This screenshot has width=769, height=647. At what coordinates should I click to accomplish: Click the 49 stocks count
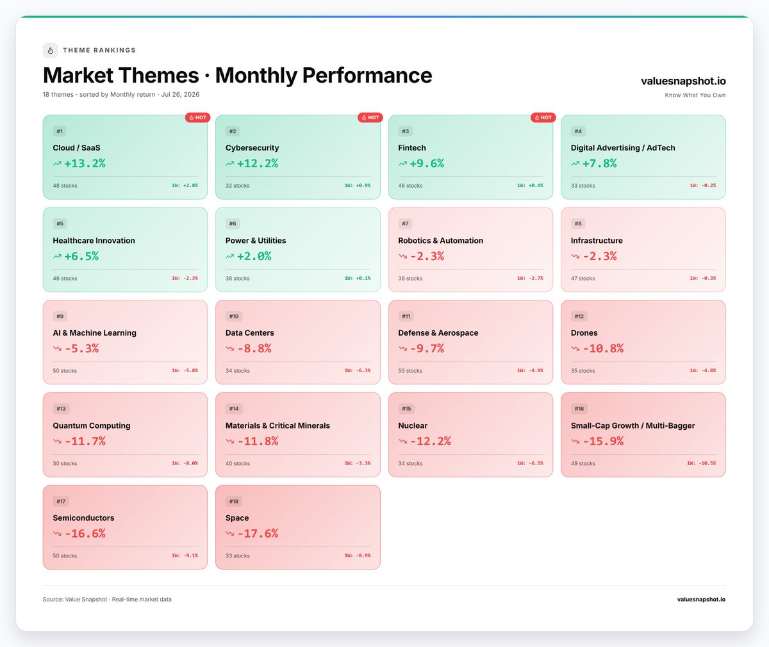(x=583, y=463)
